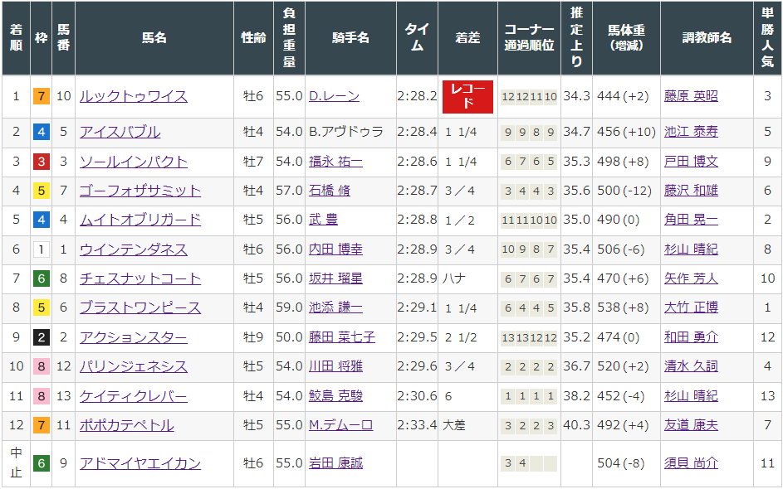Image resolution: width=783 pixels, height=489 pixels.
Task: Click jockey name 武 豊
Action: coord(323,220)
